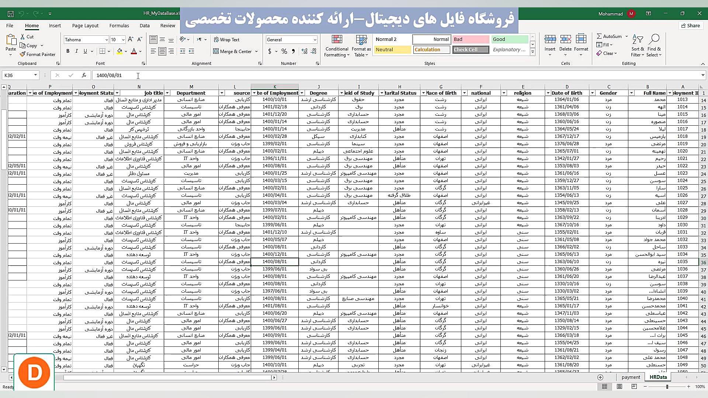Click the Save icon in the title bar
This screenshot has height=398, width=708.
point(11,14)
